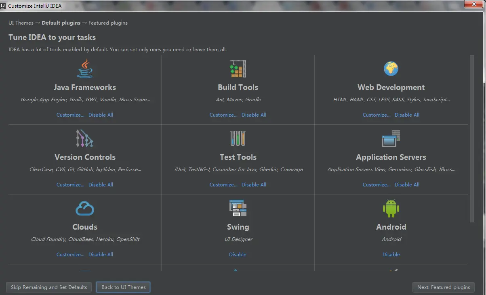The image size is (486, 295).
Task: Select Default plugins breadcrumb step
Action: pos(61,23)
